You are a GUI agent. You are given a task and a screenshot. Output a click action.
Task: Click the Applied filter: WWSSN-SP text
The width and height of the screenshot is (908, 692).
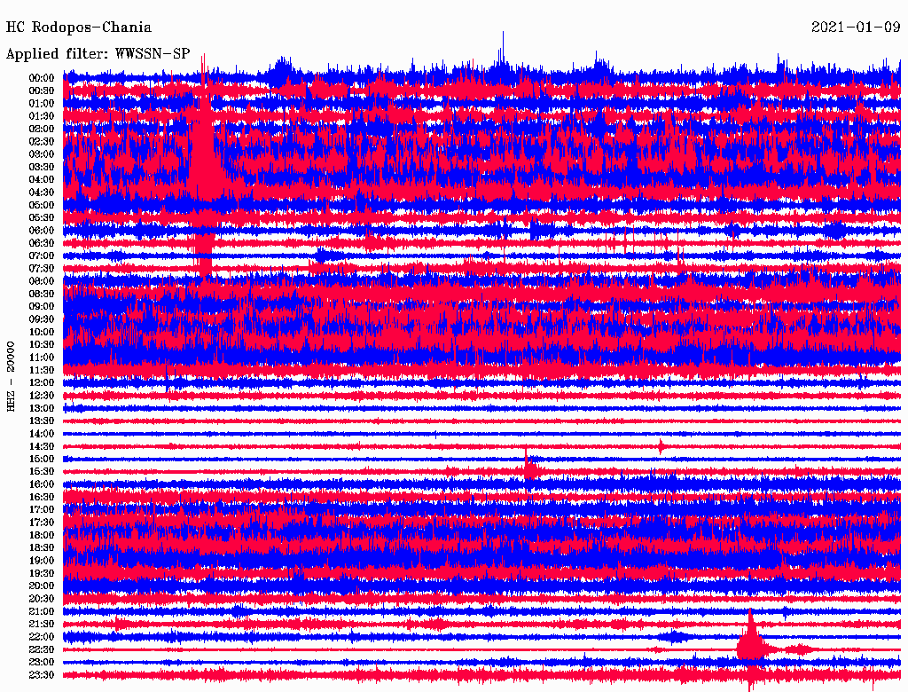coord(98,54)
